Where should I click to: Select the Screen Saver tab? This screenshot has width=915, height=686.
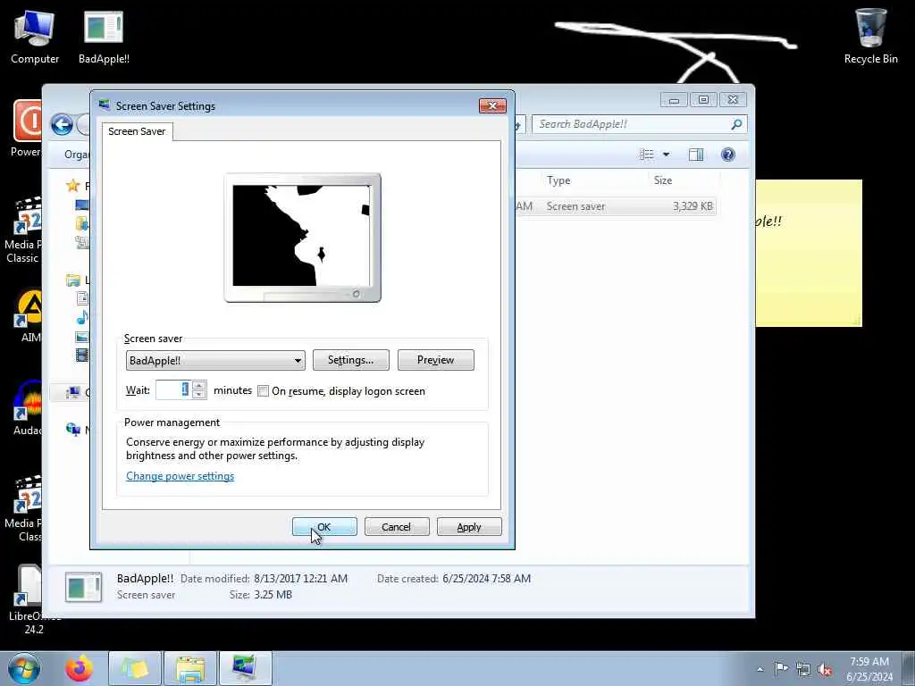[137, 131]
